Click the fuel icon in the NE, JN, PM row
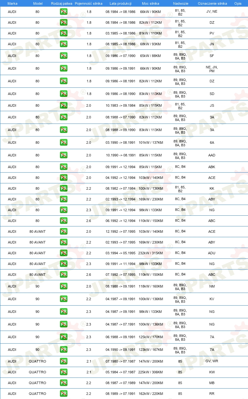This screenshot has width=248, height=399. point(63,68)
